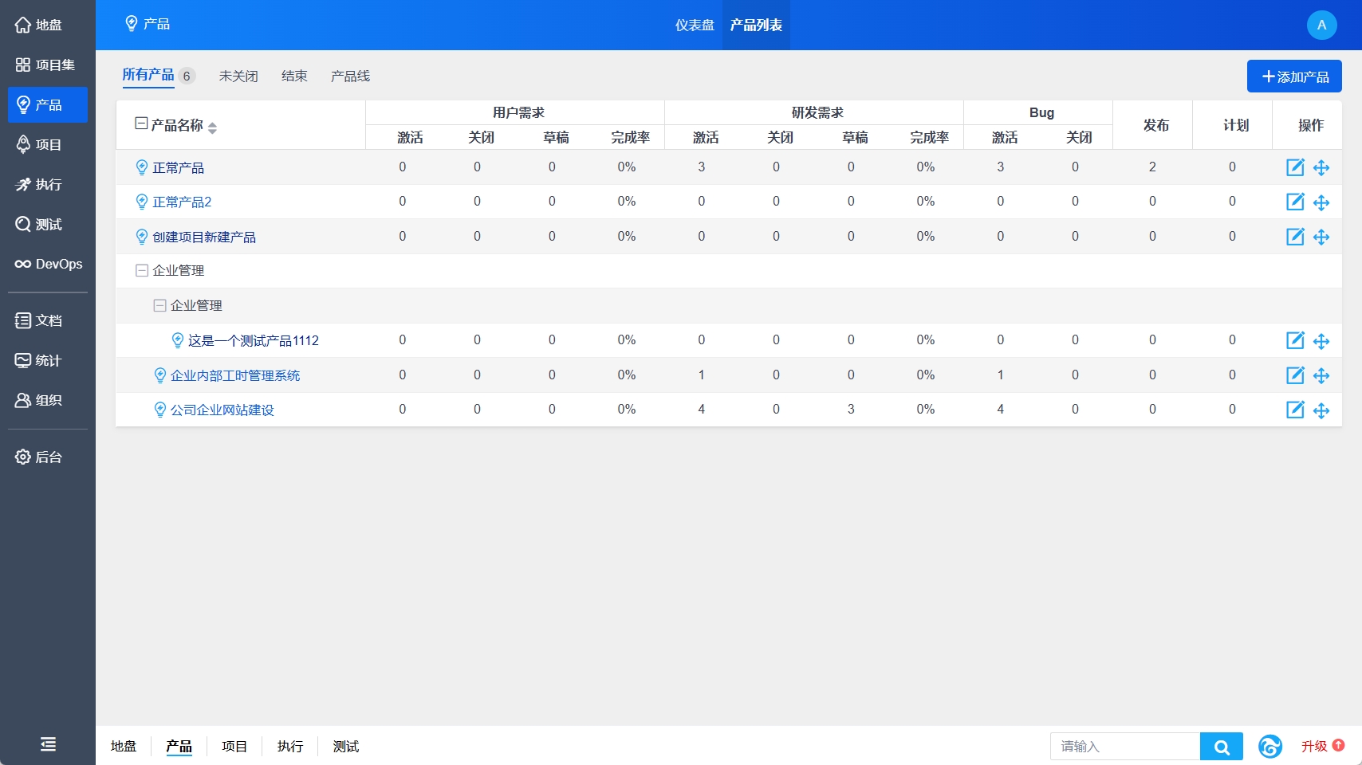Open the 测试 sidebar menu

(48, 224)
